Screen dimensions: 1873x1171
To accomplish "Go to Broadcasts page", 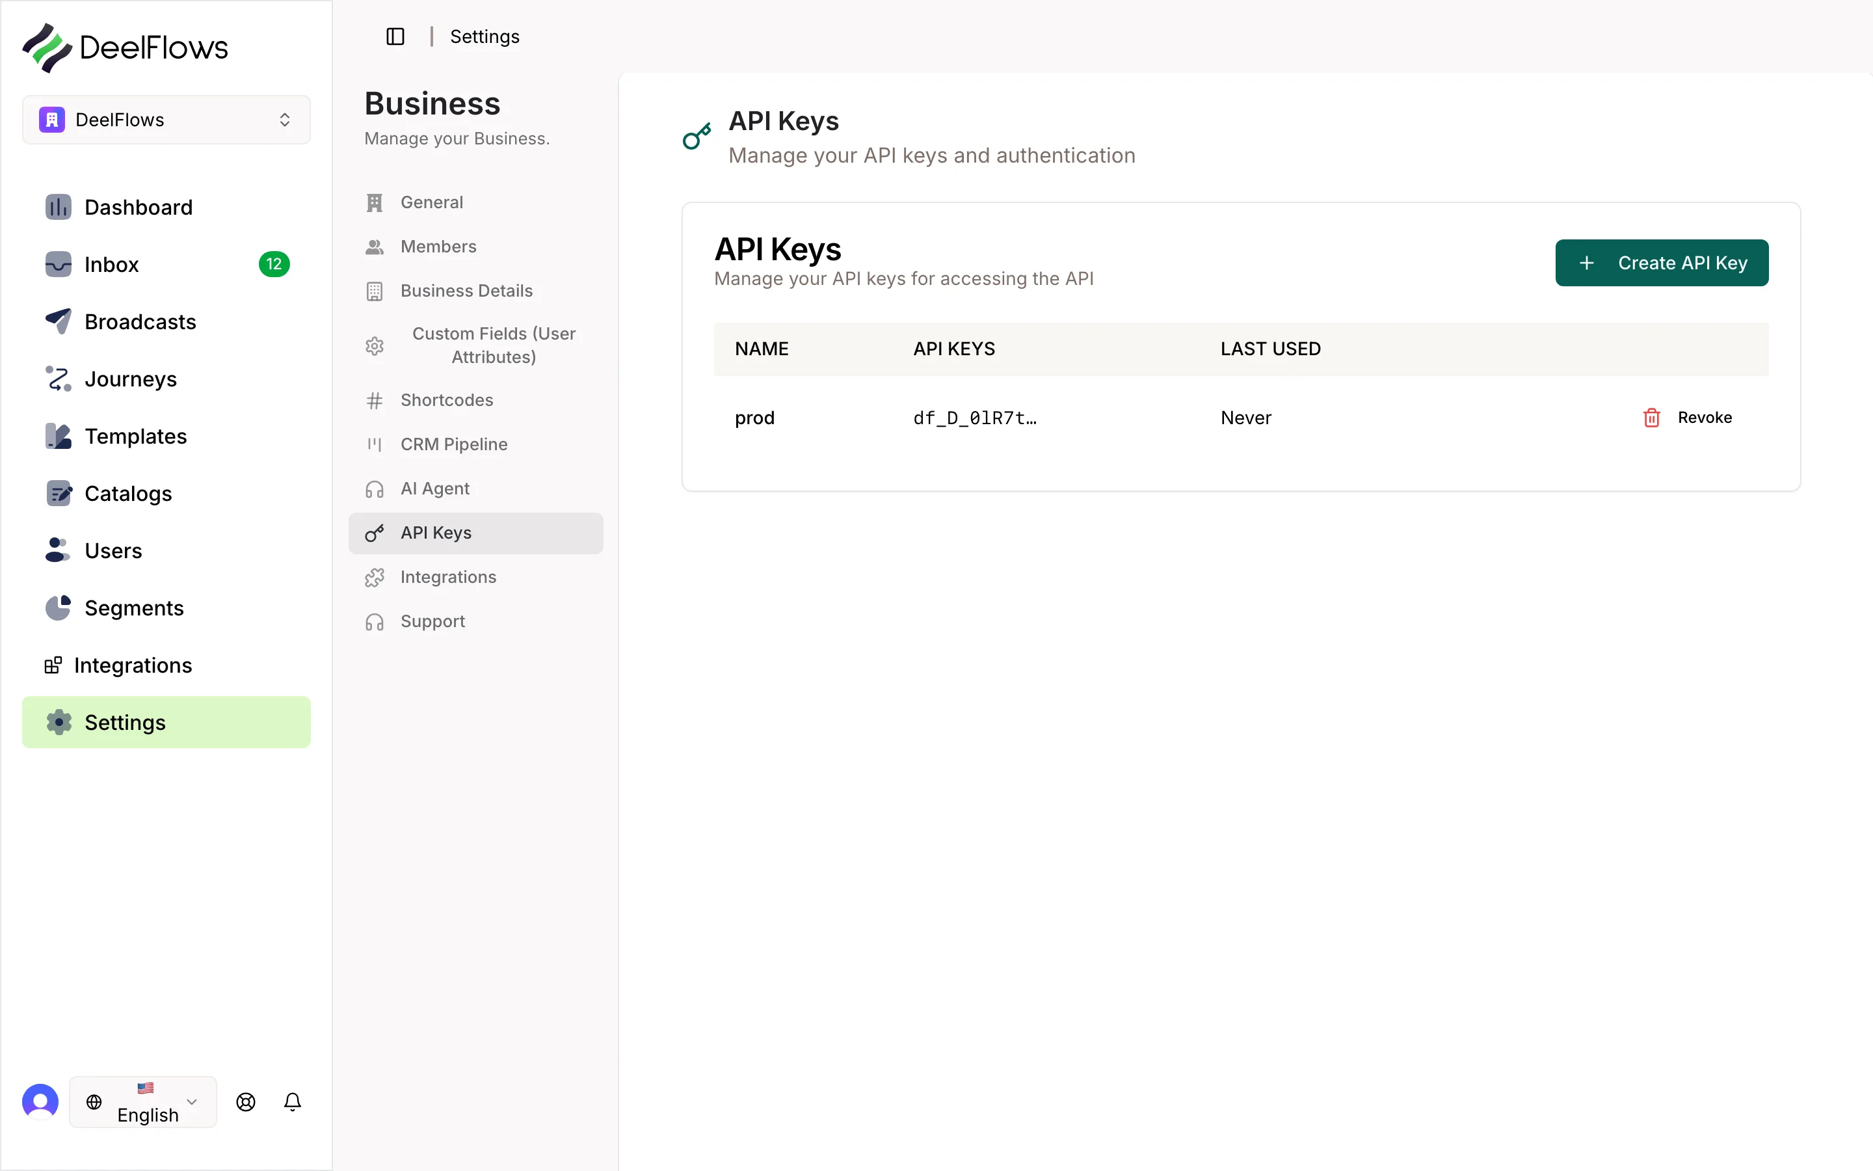I will tap(166, 321).
